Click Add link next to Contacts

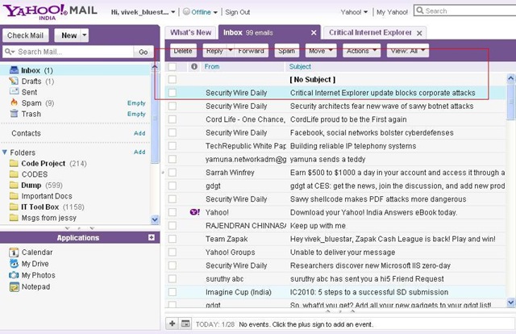139,133
